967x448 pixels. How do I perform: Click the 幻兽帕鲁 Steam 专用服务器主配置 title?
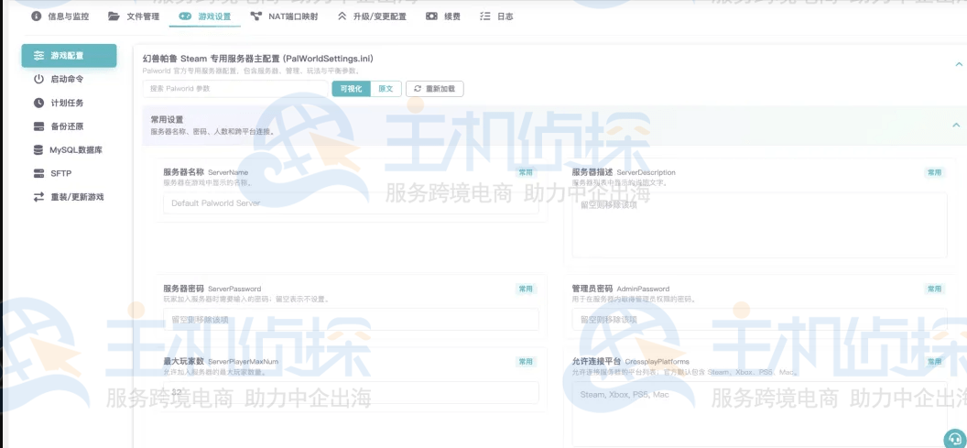click(x=258, y=59)
